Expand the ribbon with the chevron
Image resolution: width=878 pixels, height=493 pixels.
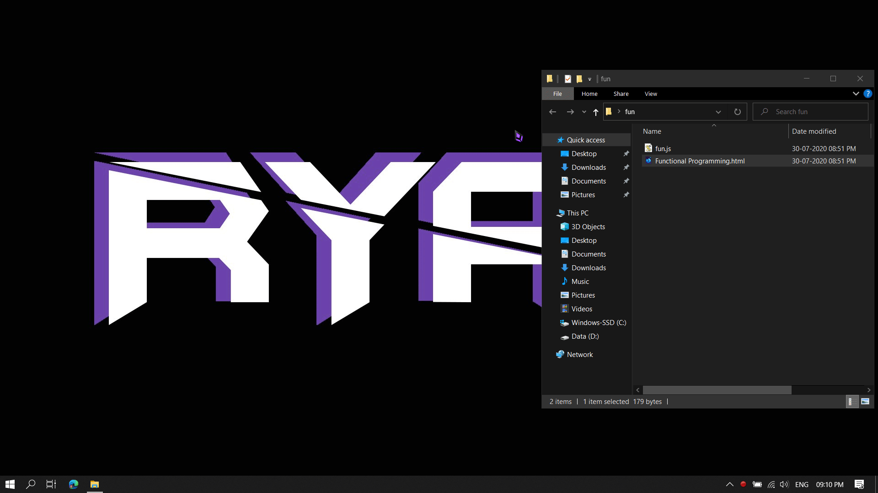click(856, 94)
